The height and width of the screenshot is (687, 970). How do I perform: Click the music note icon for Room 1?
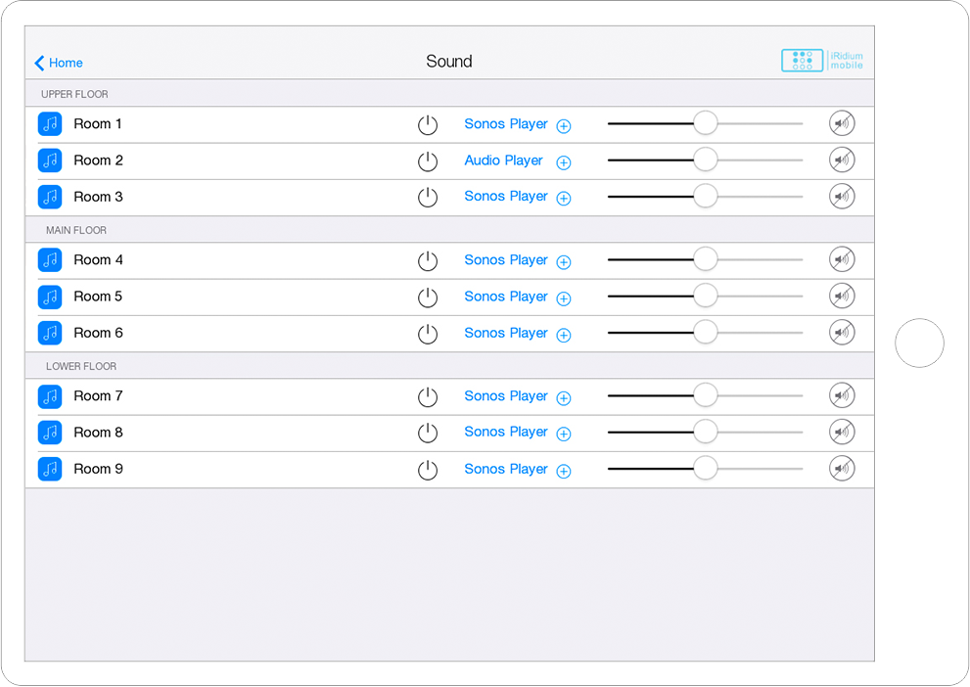pos(50,124)
